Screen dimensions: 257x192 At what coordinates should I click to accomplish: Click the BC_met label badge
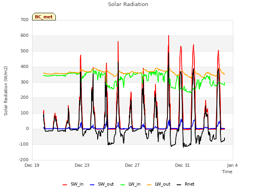tap(44, 17)
